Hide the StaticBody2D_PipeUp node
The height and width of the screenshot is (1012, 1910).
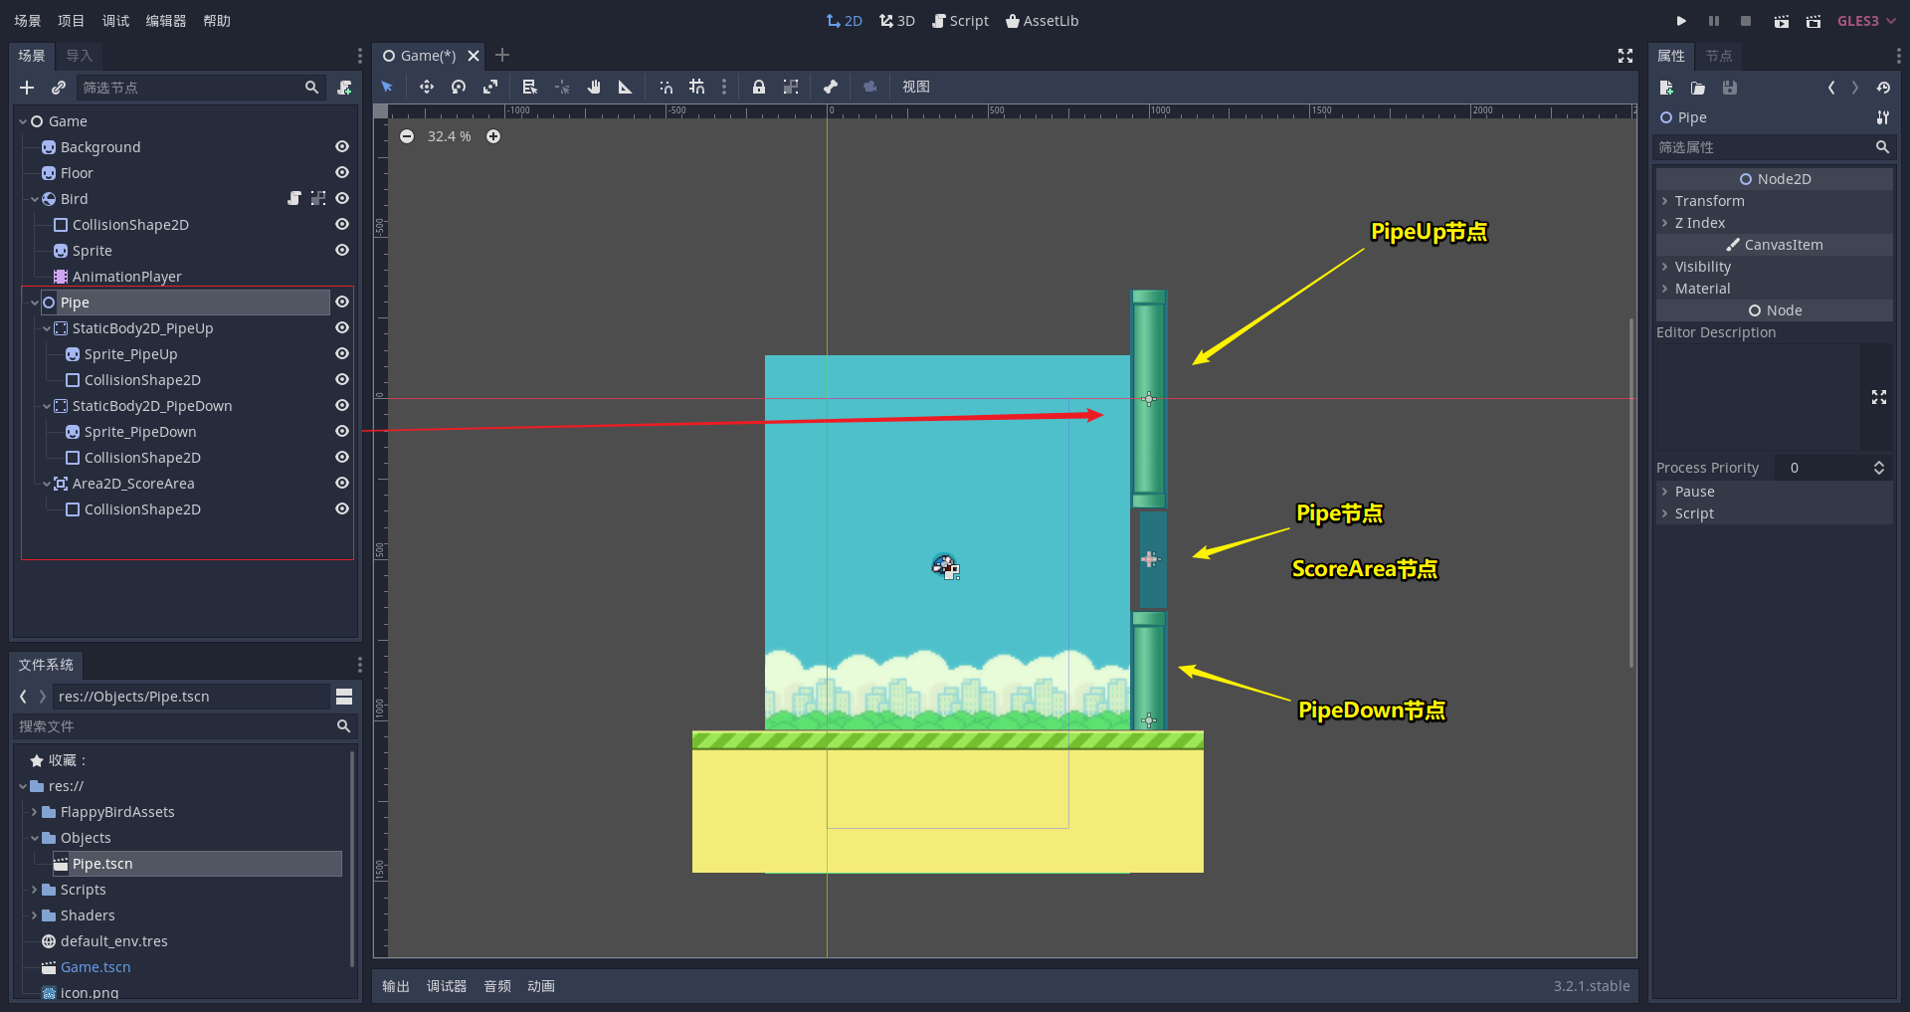point(342,328)
